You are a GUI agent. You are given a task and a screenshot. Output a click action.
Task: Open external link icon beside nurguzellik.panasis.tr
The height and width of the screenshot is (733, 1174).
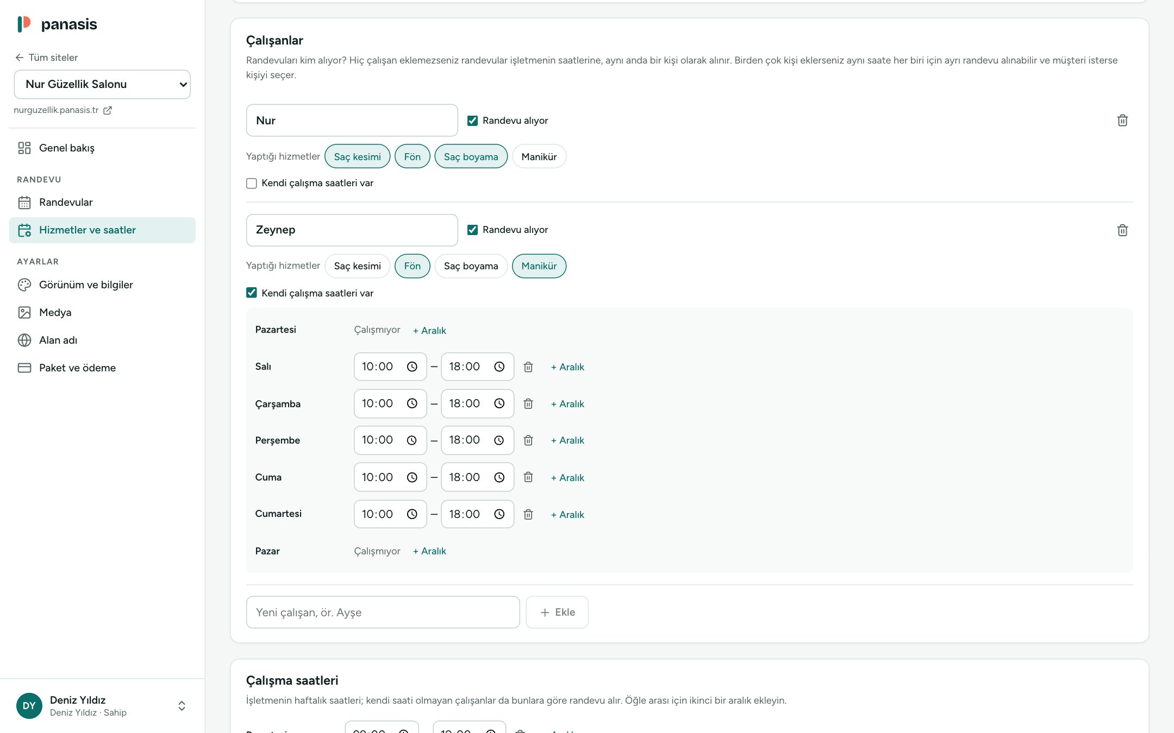108,110
